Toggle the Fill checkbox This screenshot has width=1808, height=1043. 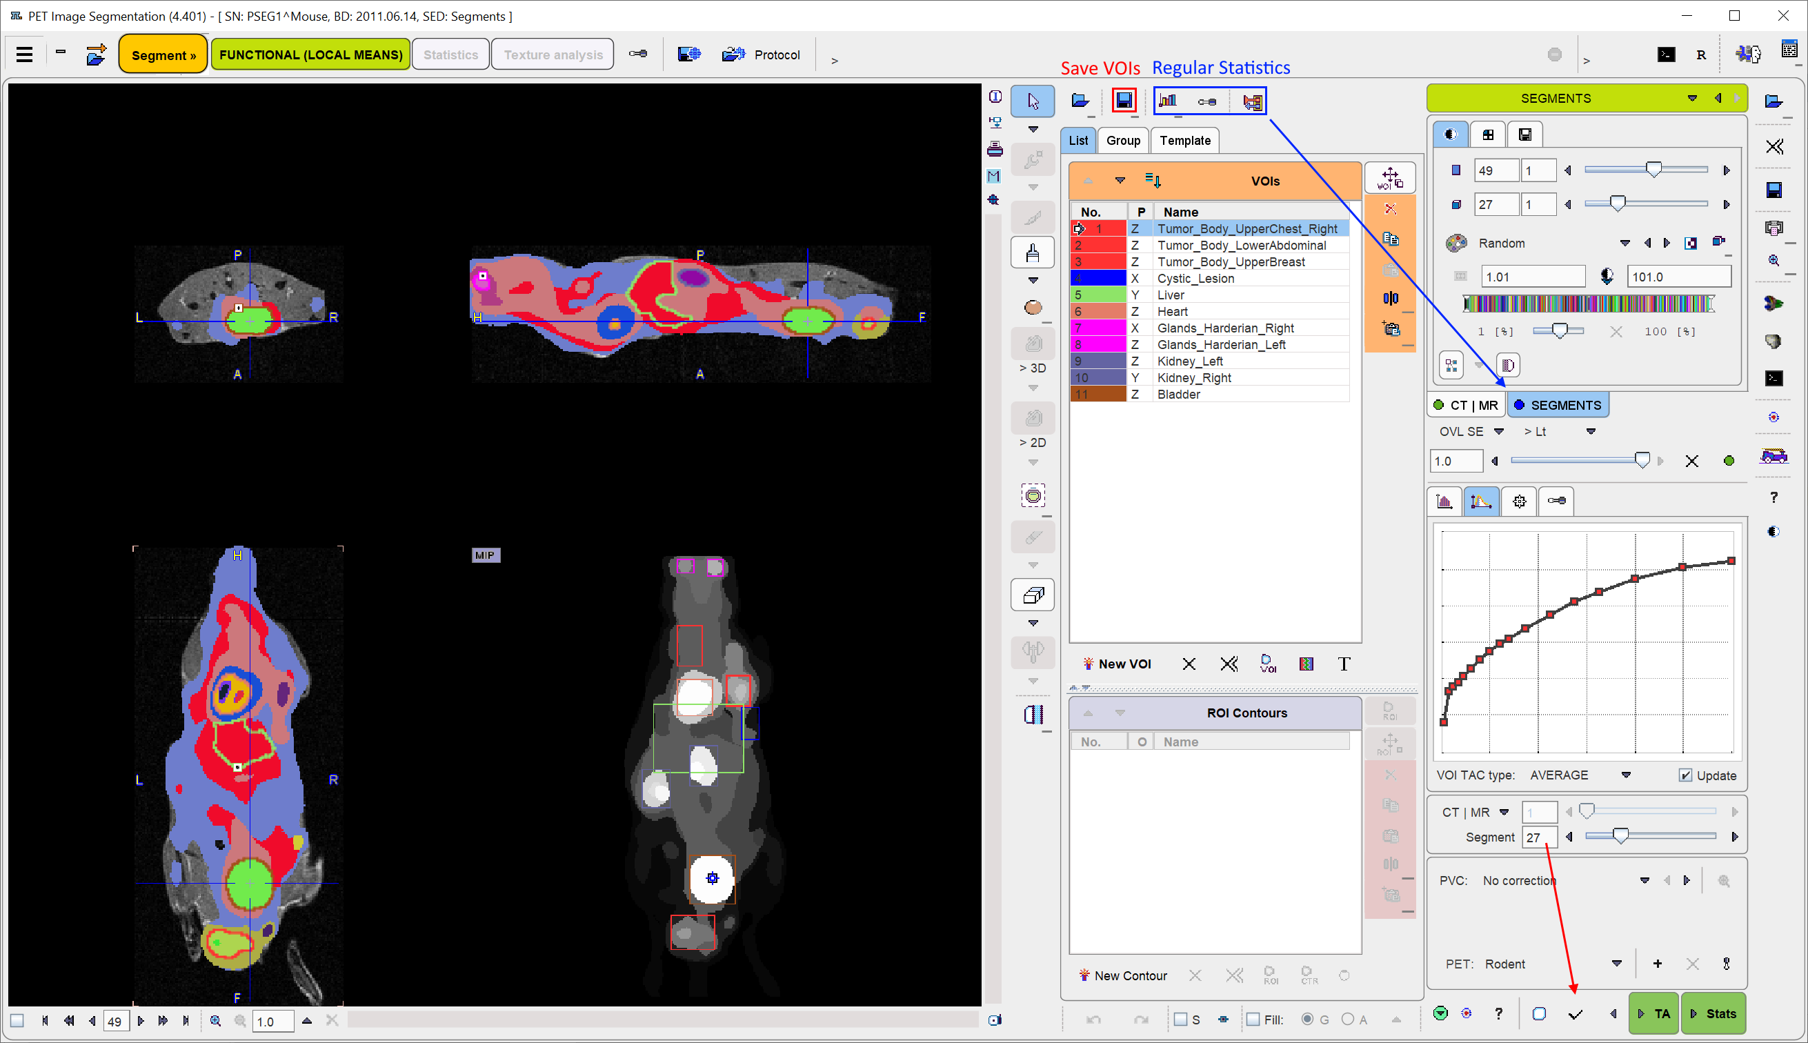[x=1253, y=1020]
